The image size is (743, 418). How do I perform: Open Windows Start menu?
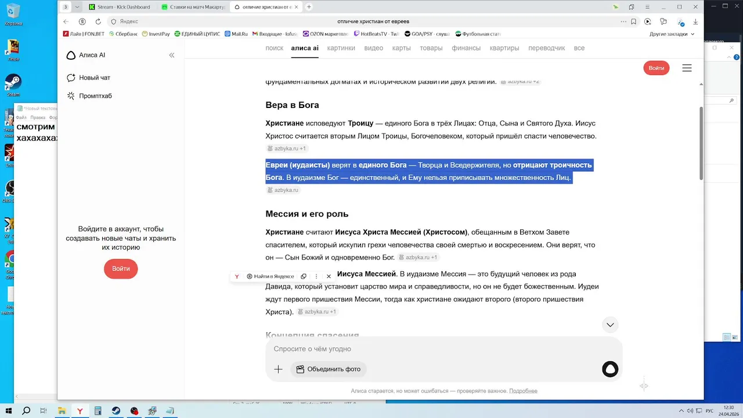pos(9,411)
